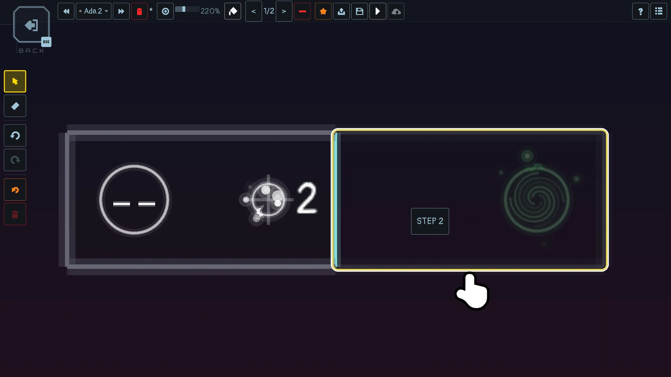Click the 1/2 page indicator

pos(269,11)
